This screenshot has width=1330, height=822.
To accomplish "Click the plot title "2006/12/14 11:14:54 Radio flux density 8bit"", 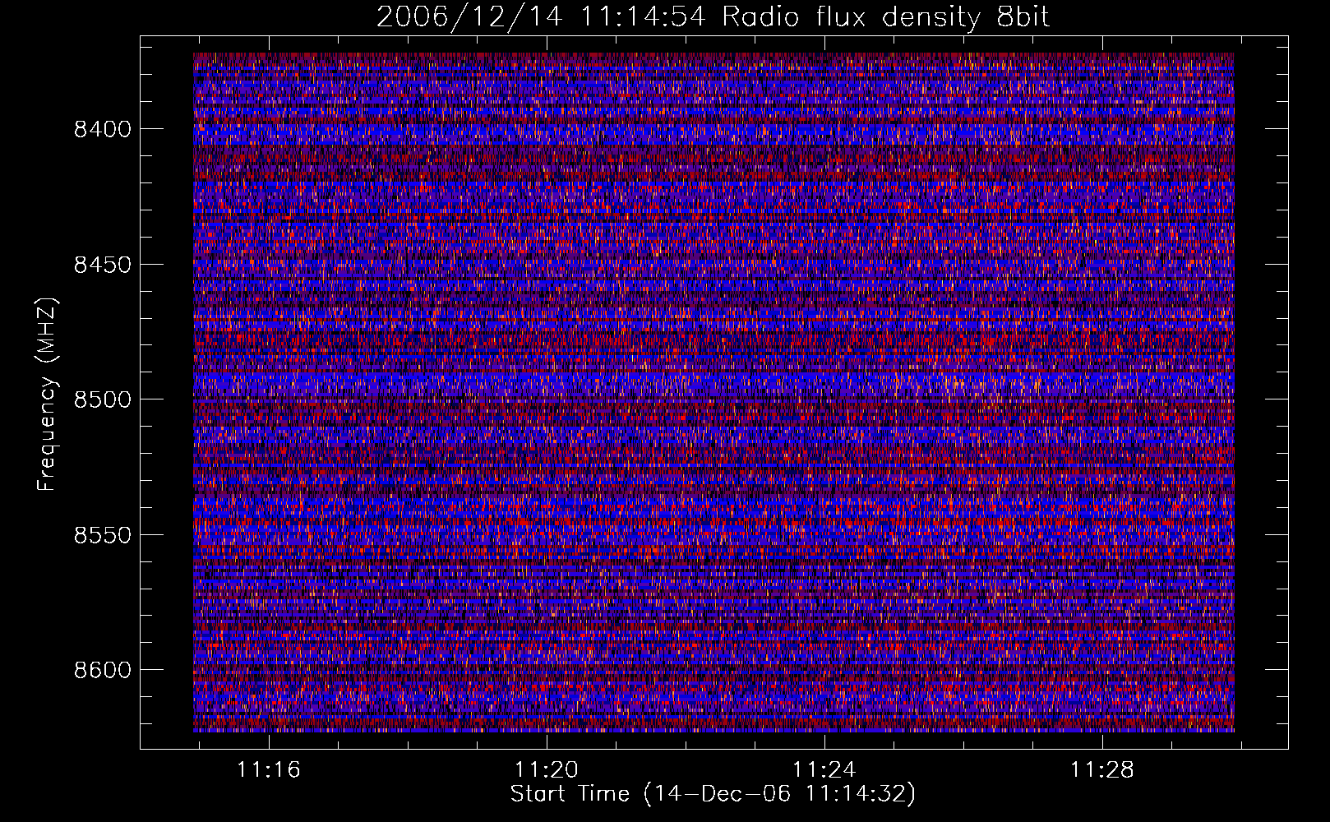I will coord(713,17).
